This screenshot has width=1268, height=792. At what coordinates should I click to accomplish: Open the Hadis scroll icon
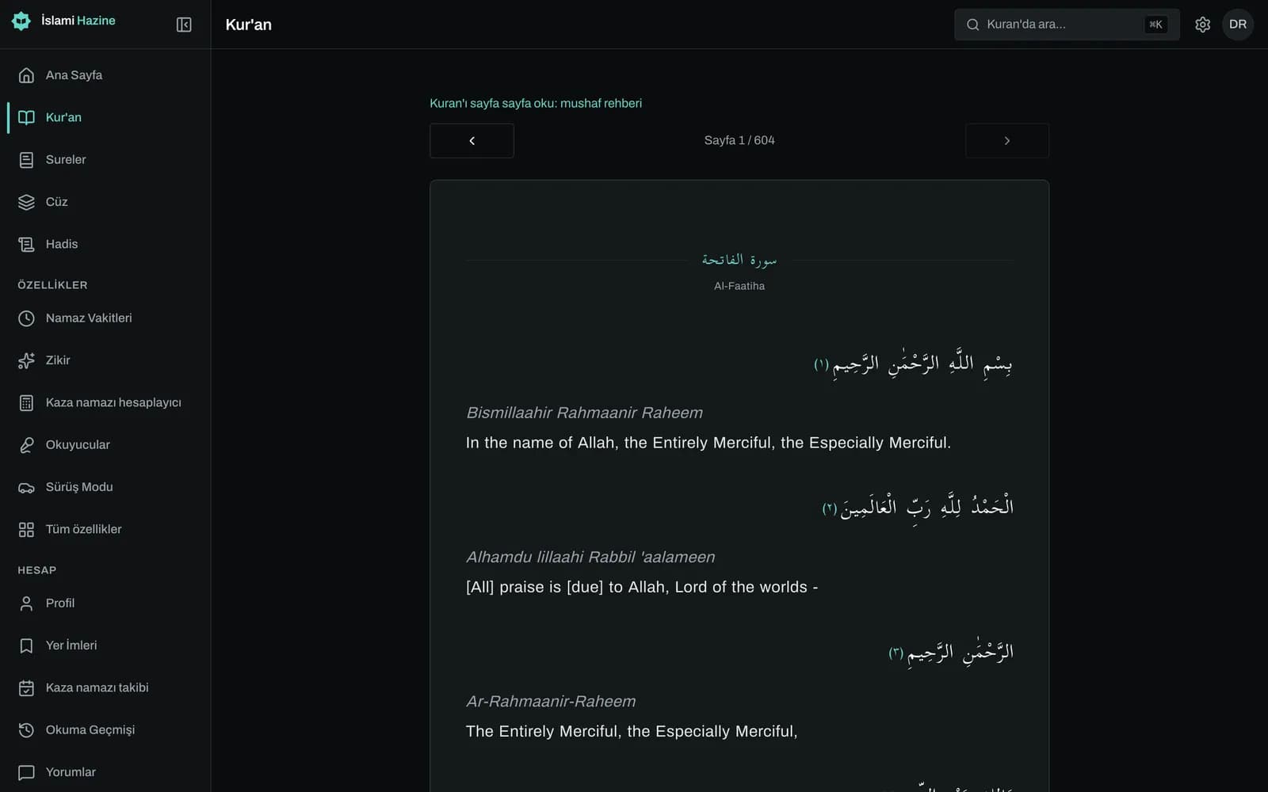pos(26,244)
